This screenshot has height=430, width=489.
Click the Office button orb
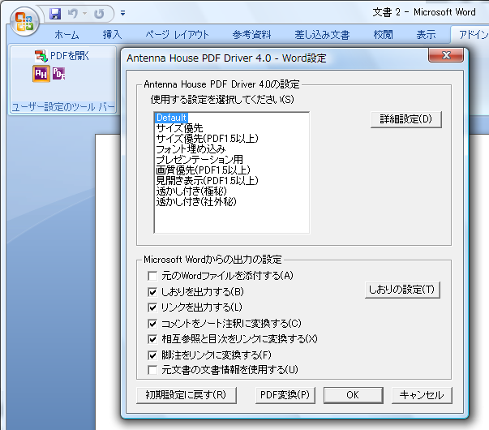pos(24,21)
